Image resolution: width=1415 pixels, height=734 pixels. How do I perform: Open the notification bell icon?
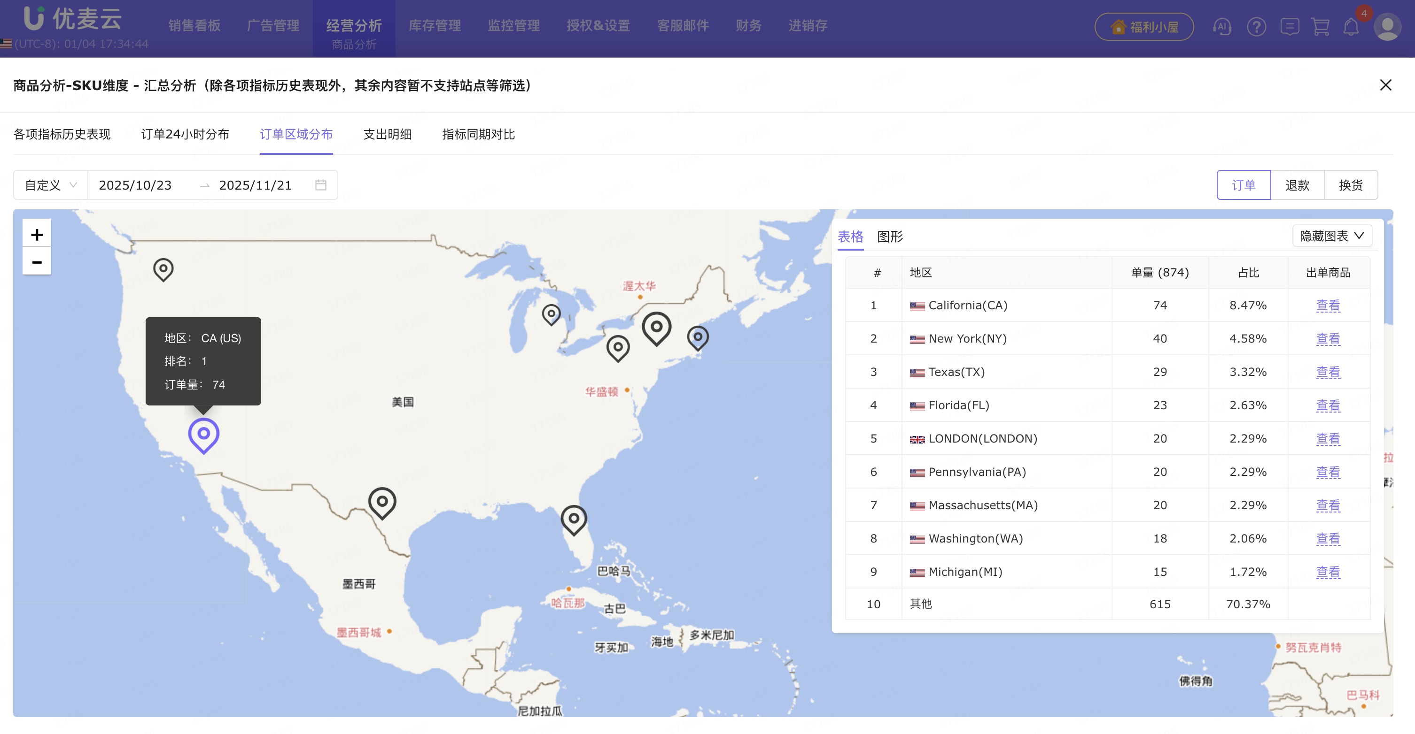(1351, 26)
